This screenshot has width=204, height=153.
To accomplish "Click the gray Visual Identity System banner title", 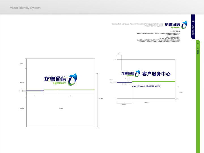I will tap(25, 8).
